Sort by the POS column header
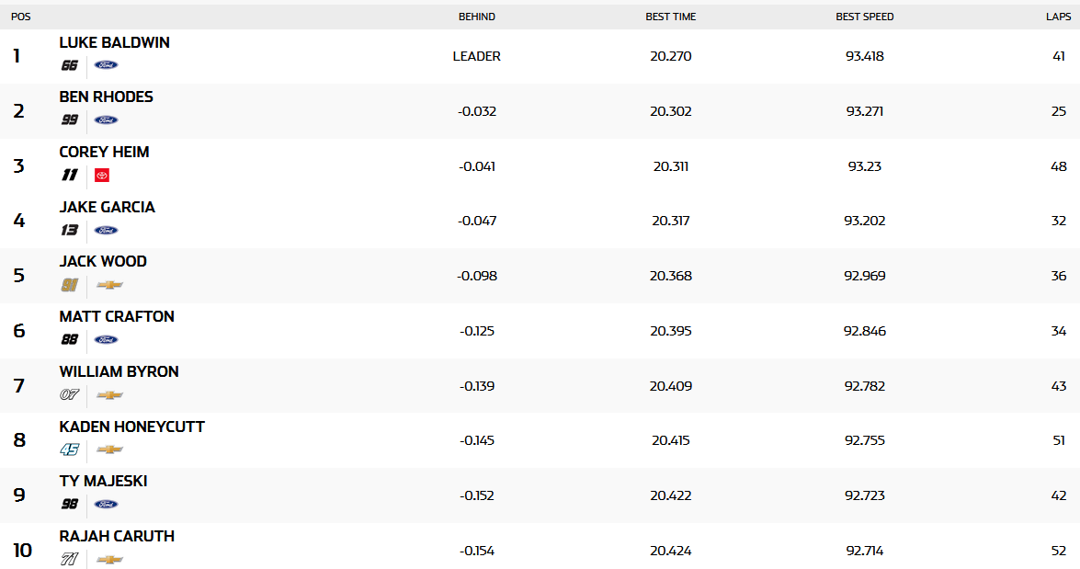1080x569 pixels. (x=20, y=17)
